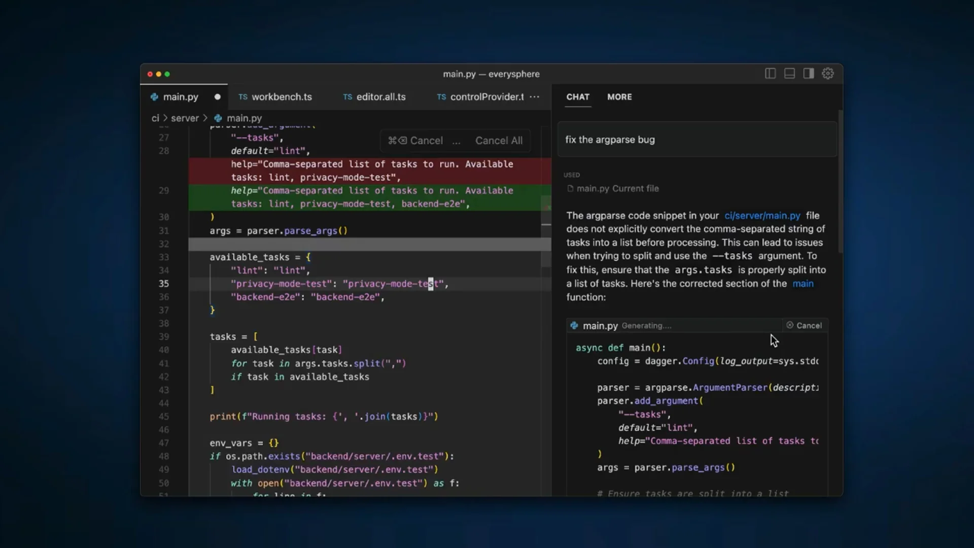Click the window title 'main.py — everysphere'
974x548 pixels.
491,74
